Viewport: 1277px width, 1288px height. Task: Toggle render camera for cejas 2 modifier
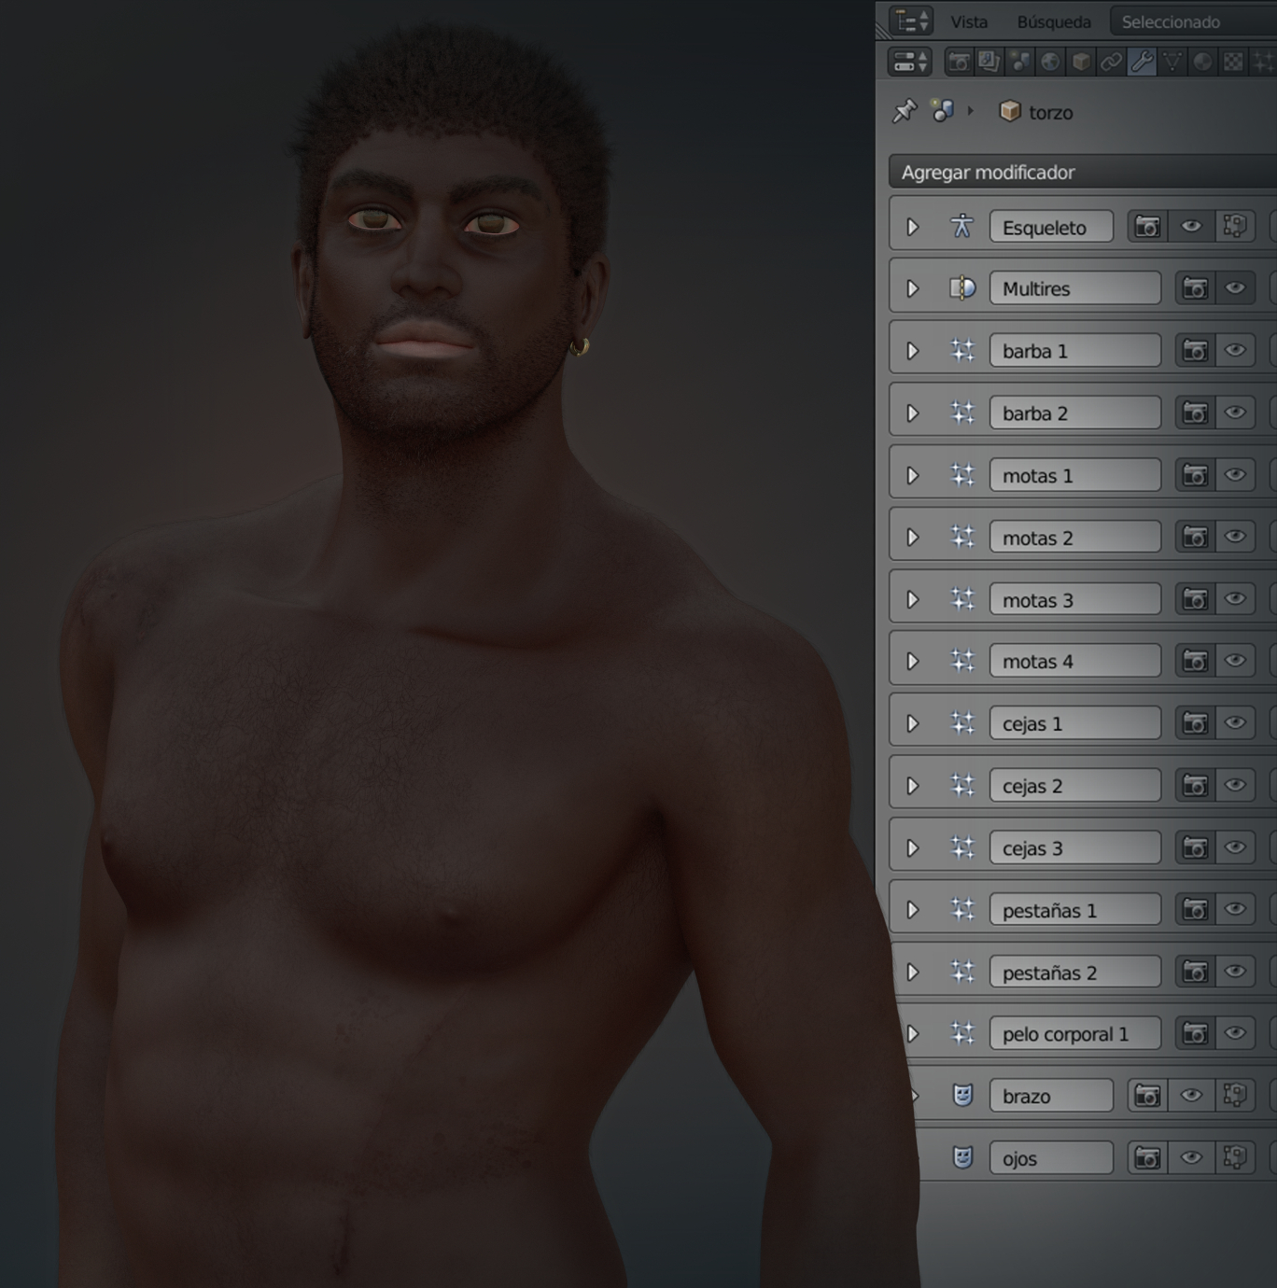click(1195, 786)
